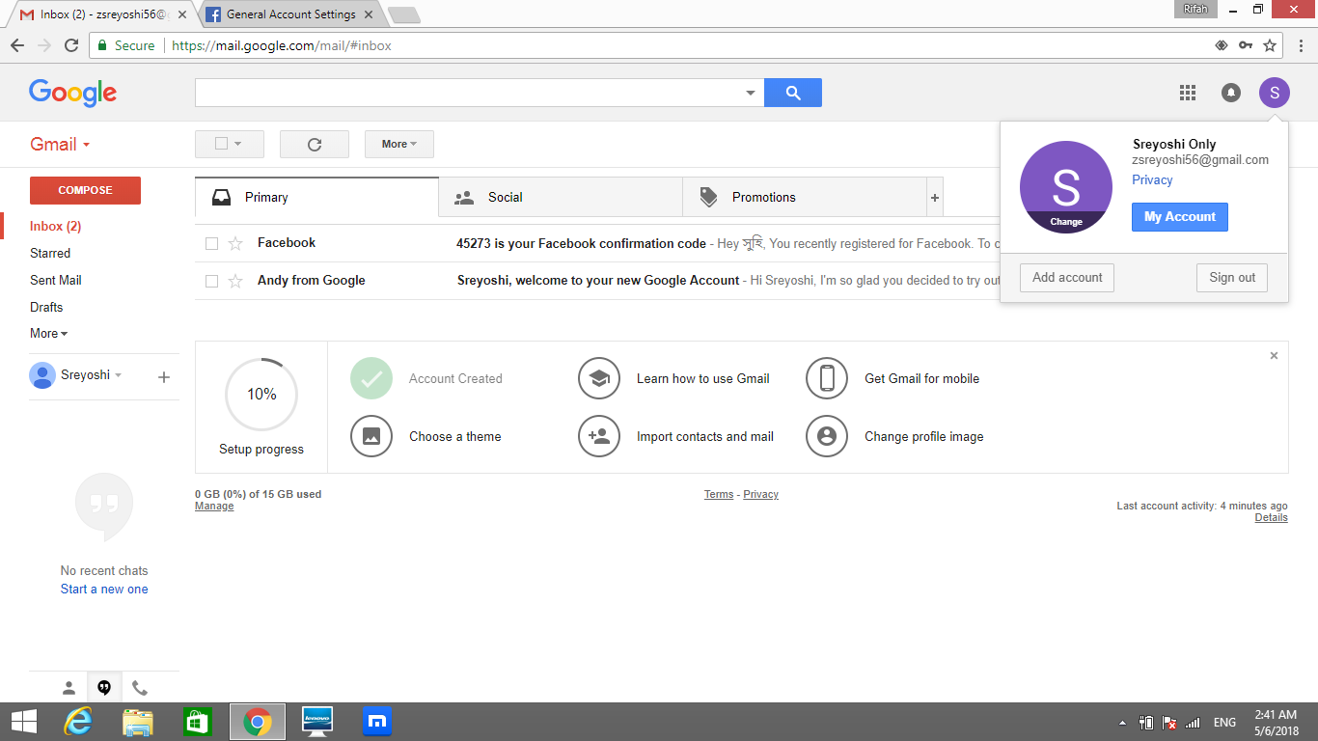This screenshot has width=1318, height=741.
Task: Click the Sign out button
Action: (1232, 278)
